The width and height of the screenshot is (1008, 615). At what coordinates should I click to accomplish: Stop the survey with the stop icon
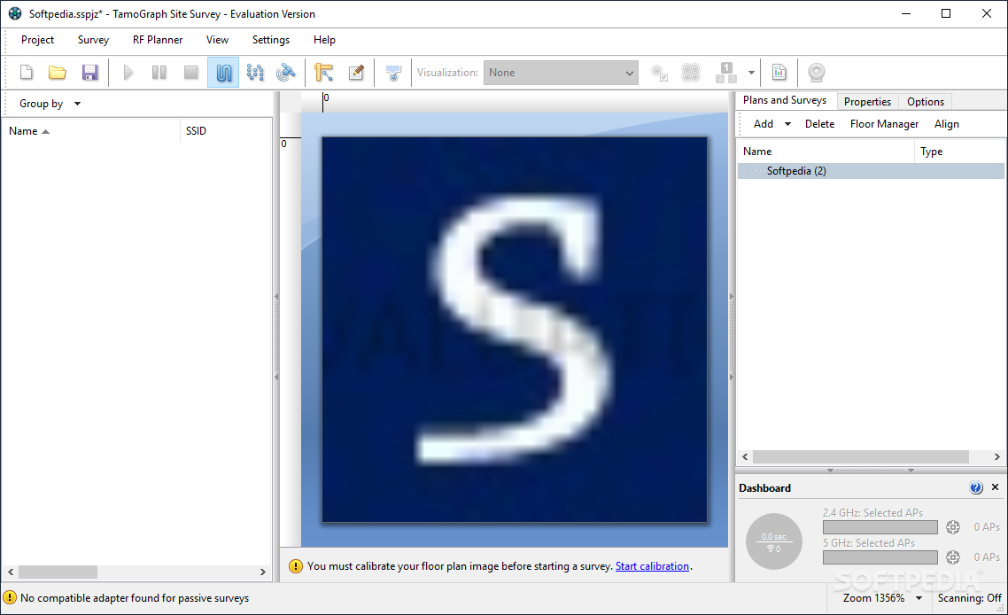coord(191,72)
